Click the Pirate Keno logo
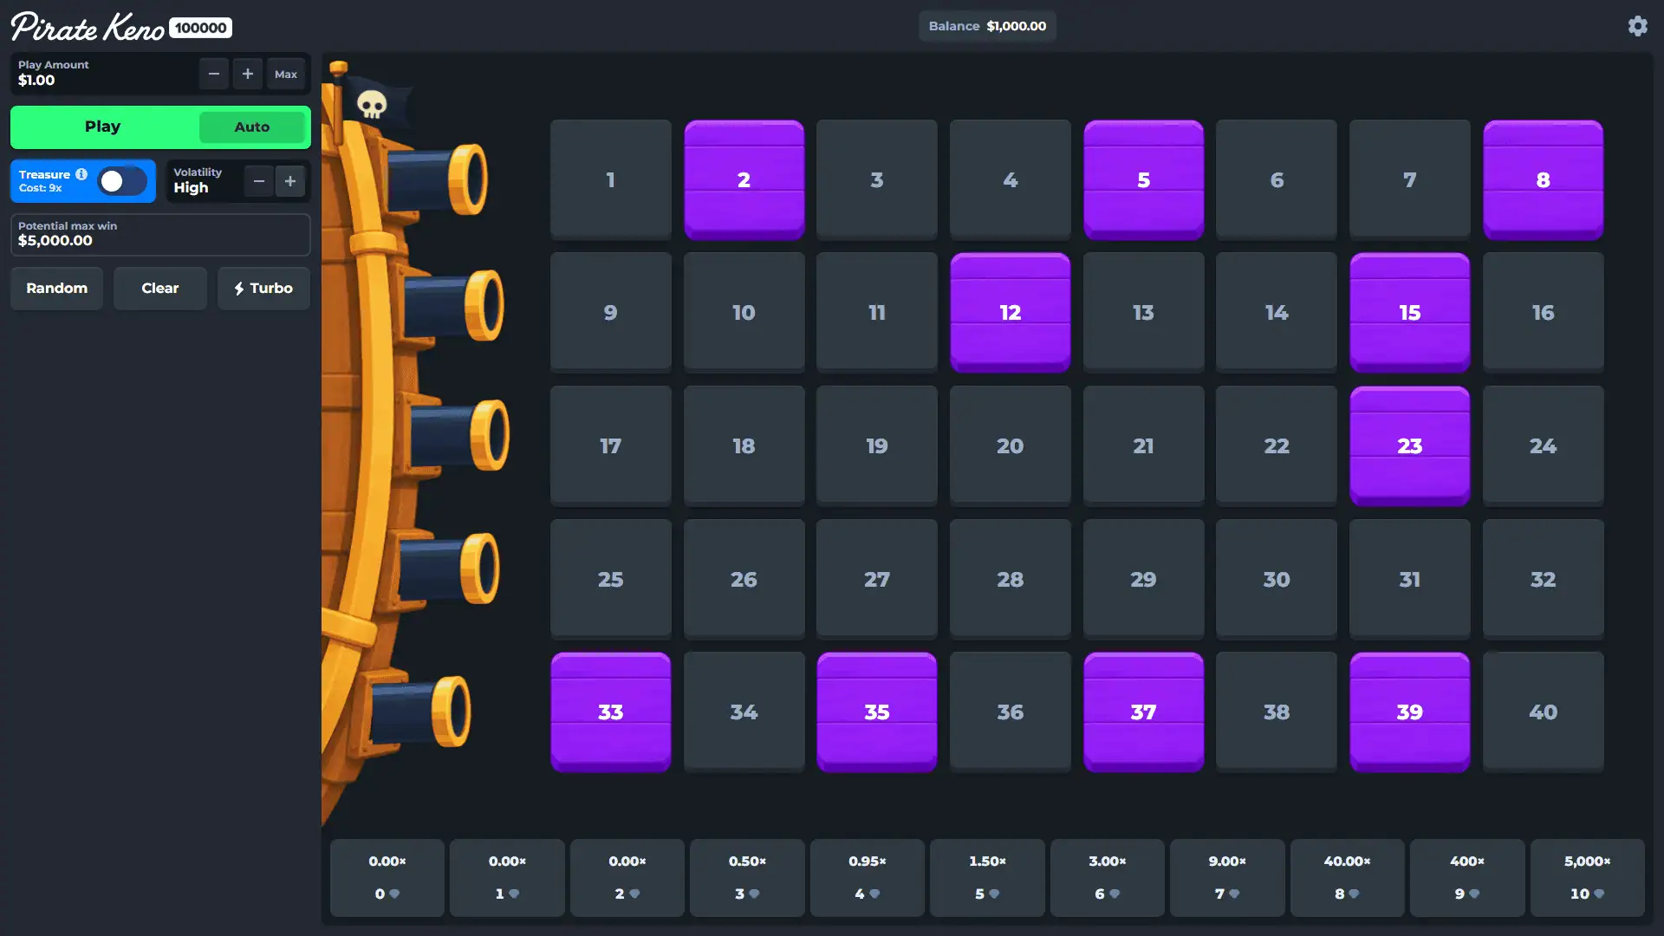Image resolution: width=1664 pixels, height=936 pixels. tap(88, 27)
